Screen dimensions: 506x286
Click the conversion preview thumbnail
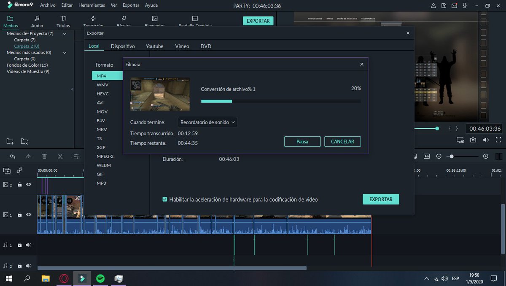point(160,94)
